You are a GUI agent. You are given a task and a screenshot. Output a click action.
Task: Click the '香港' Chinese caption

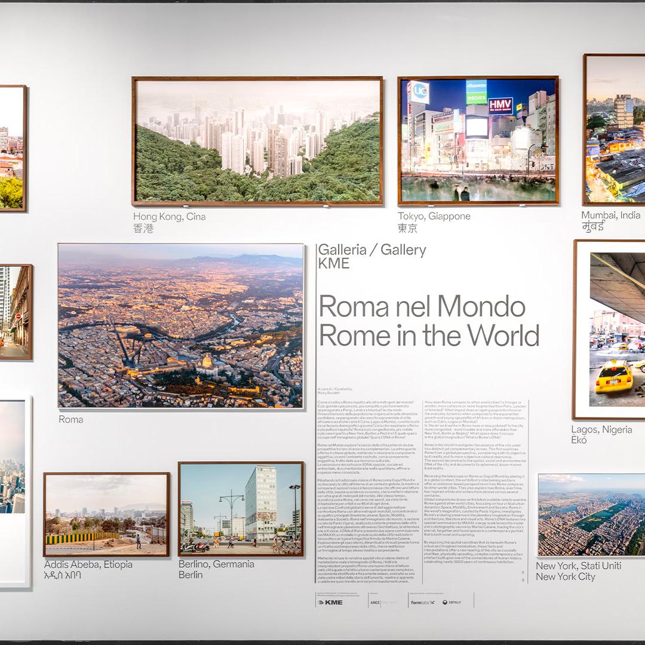point(143,228)
